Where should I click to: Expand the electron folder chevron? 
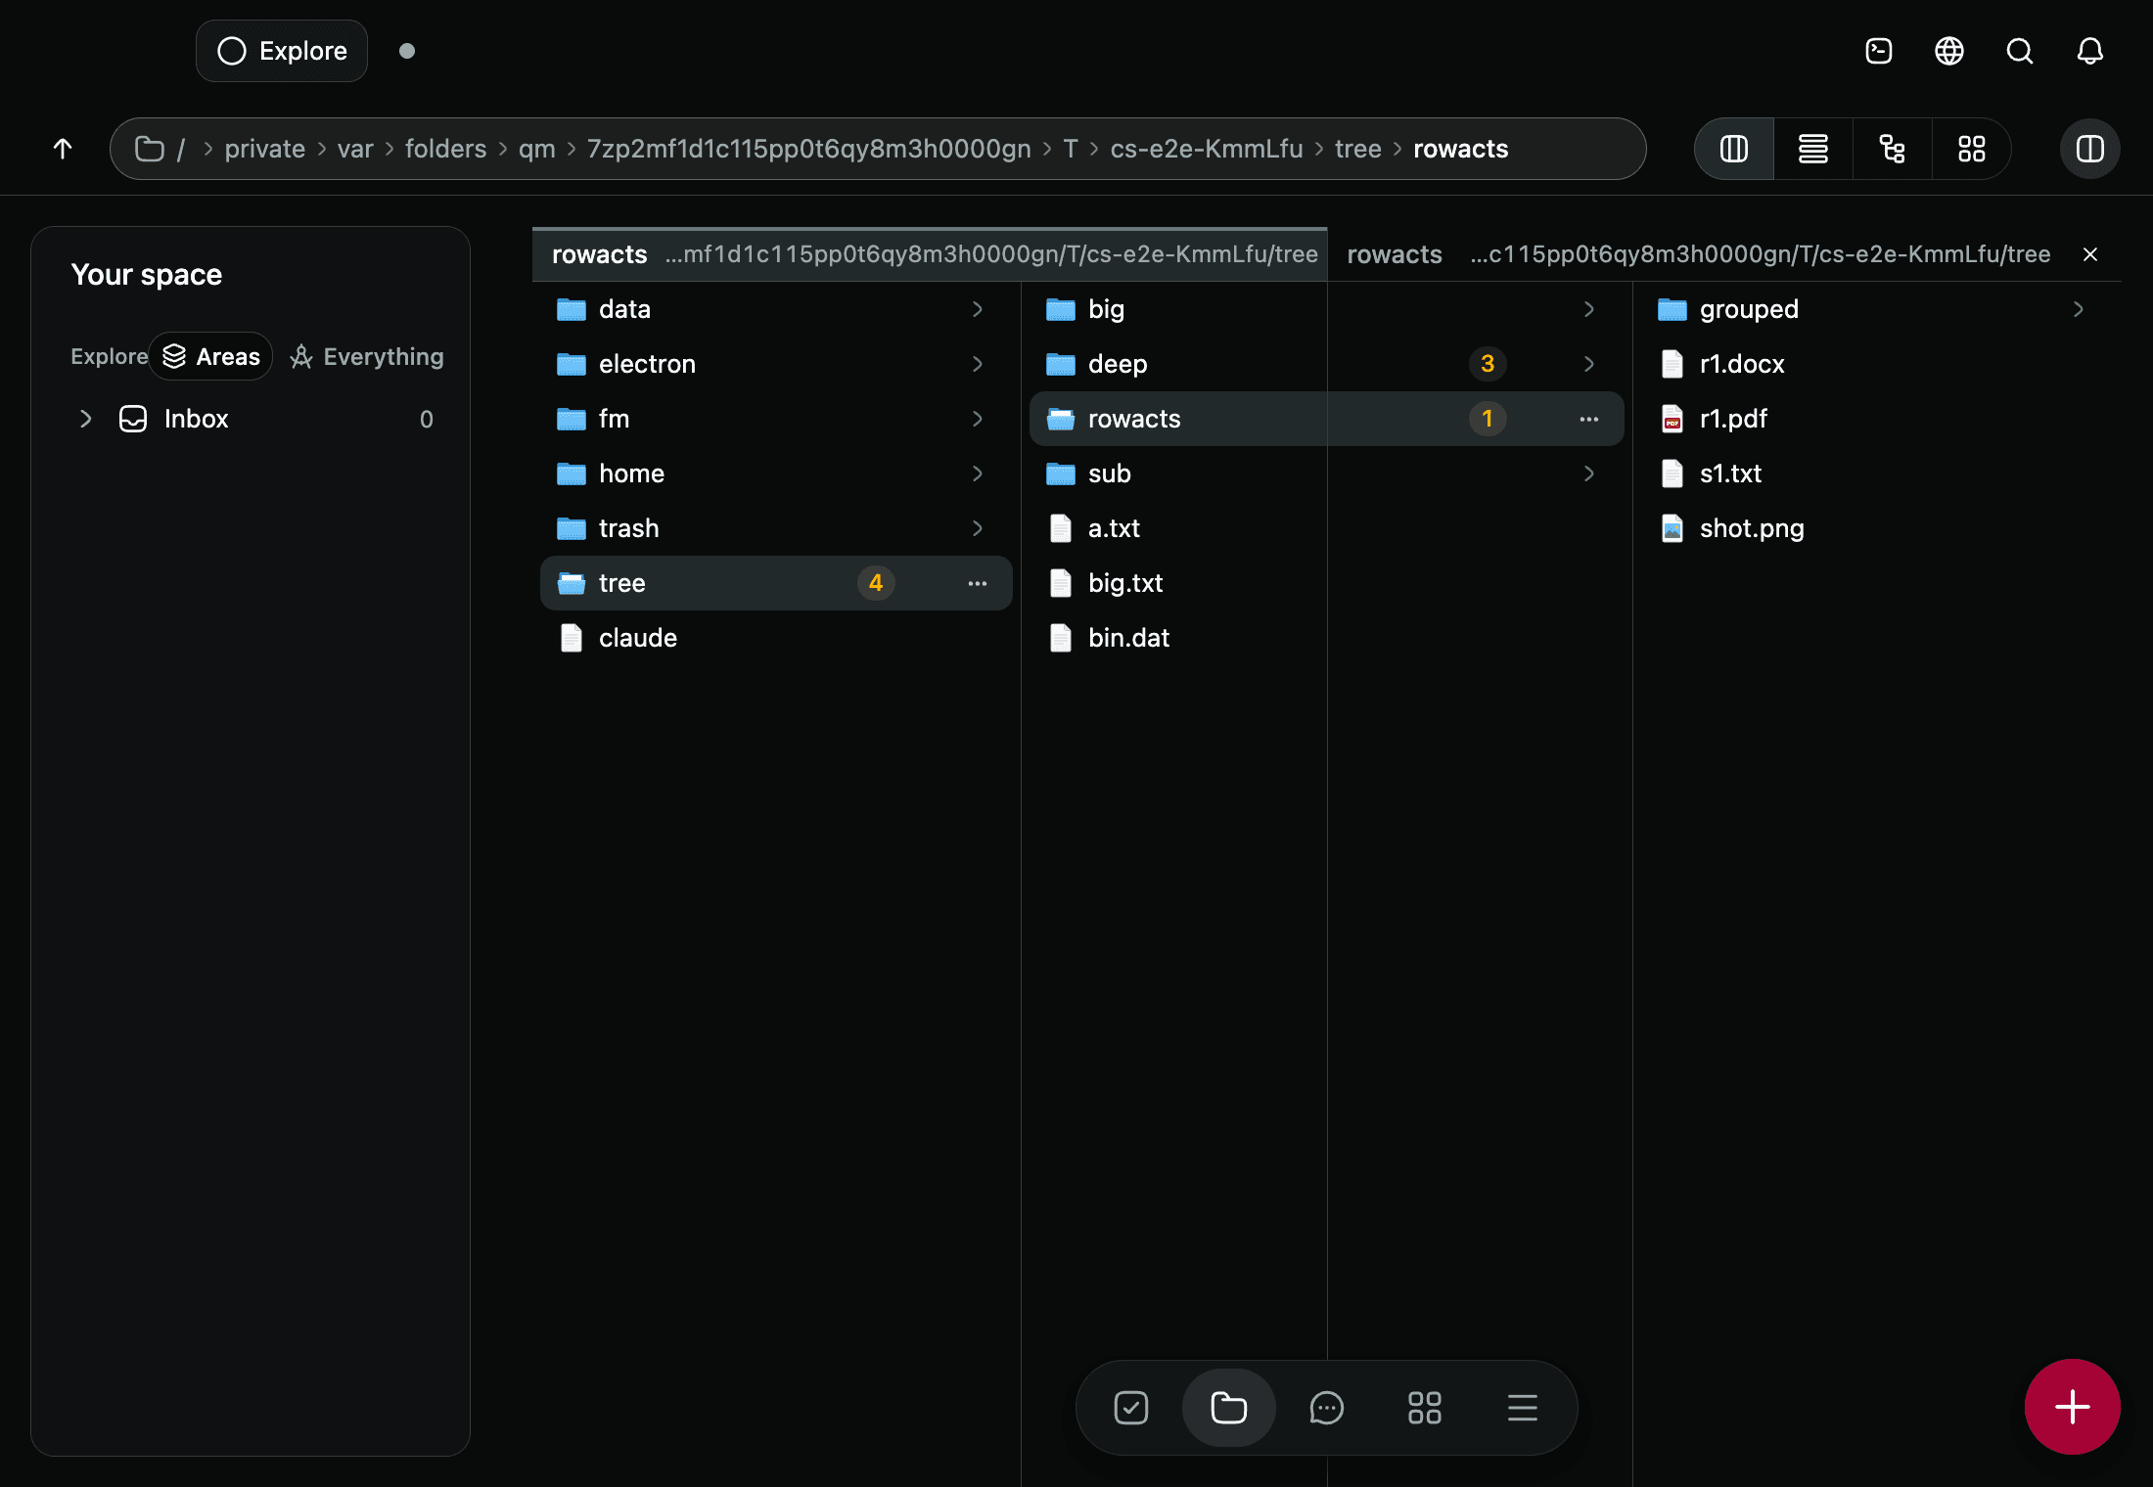point(978,364)
